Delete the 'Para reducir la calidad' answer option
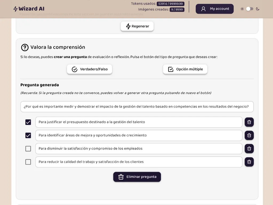Screen dimensions: 273x205 pyautogui.click(x=249, y=162)
